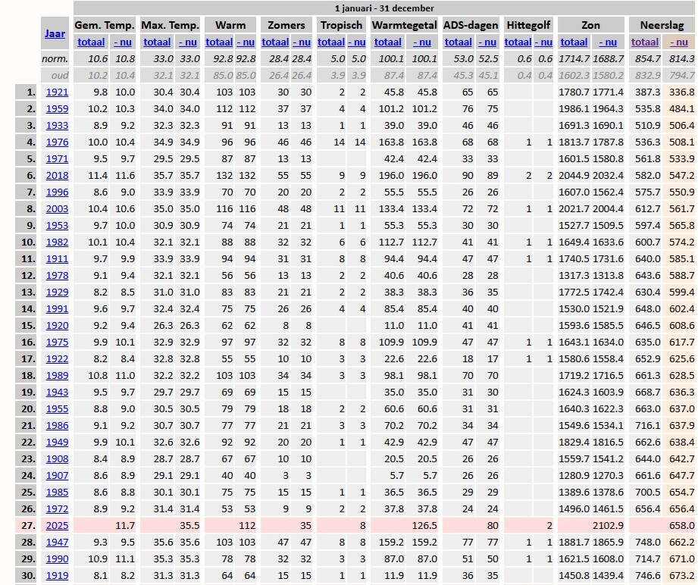Sort by totaal under Neerslag
This screenshot has width=698, height=585.
click(645, 42)
